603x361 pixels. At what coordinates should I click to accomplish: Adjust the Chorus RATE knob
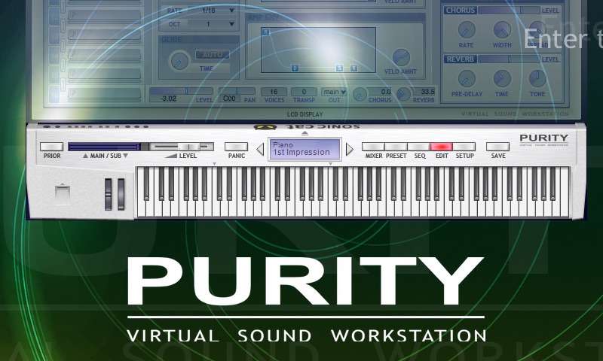(467, 30)
